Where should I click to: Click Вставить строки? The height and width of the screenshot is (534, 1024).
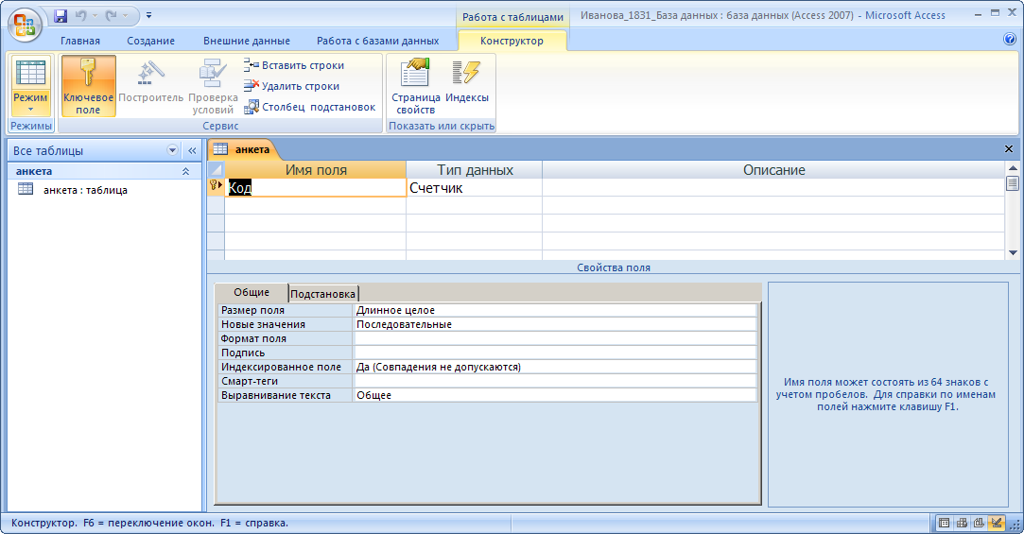tap(294, 65)
